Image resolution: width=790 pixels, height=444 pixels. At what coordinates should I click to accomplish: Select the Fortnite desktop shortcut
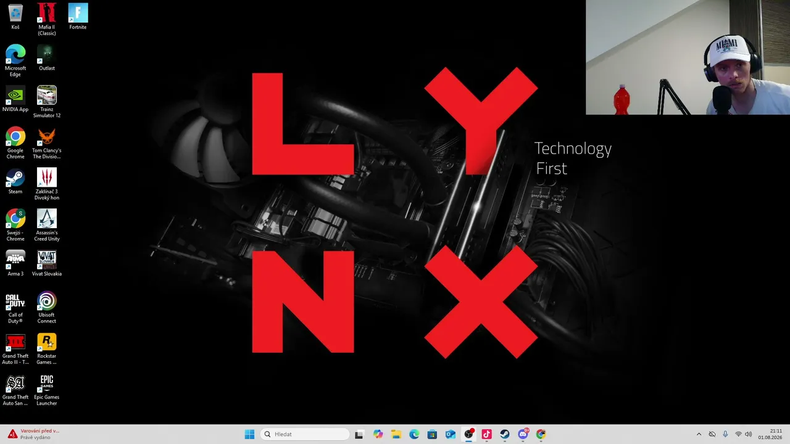[78, 17]
